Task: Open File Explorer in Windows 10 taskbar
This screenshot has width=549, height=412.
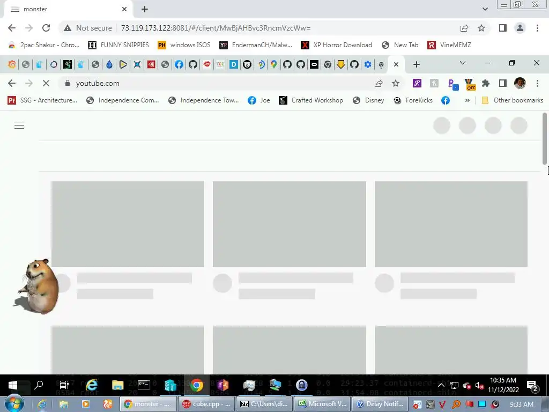Action: (x=117, y=385)
